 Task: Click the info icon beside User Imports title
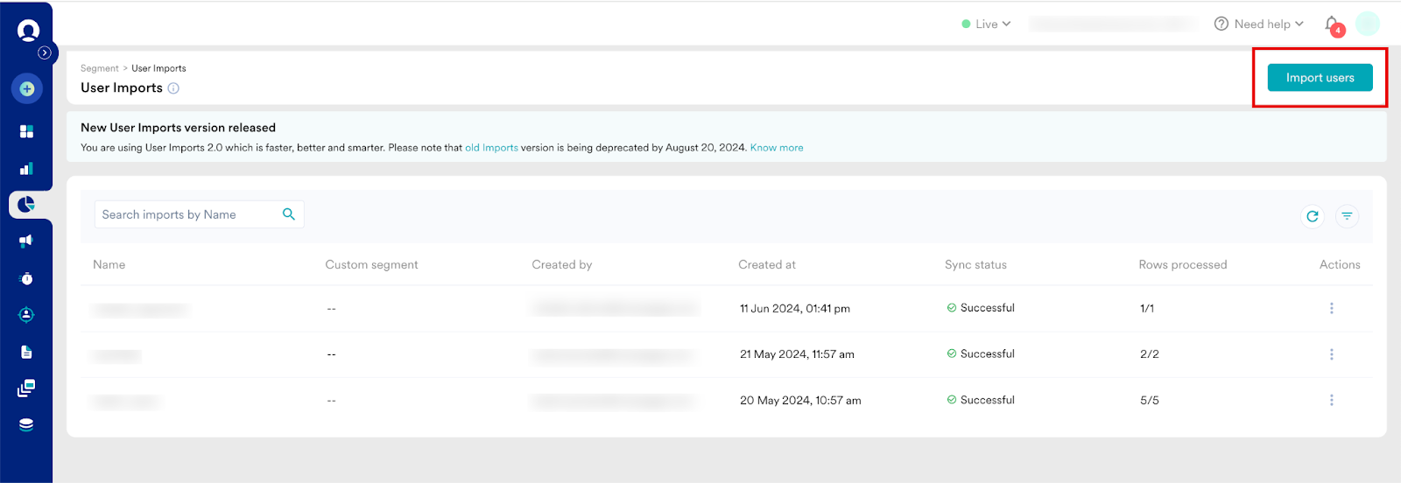point(173,88)
